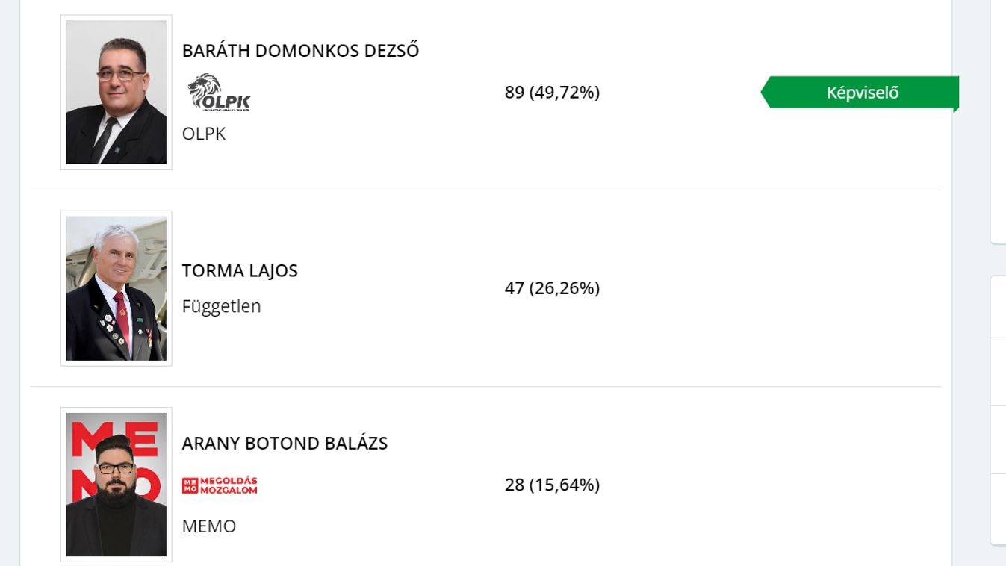The image size is (1006, 566).
Task: Click the divider below Torma's row
Action: (485, 386)
